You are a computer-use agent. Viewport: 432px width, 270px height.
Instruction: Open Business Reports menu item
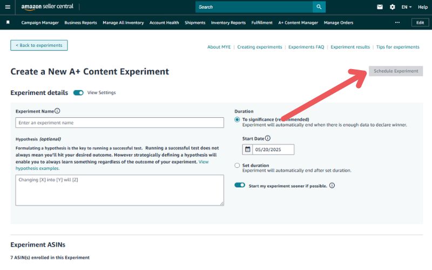coord(80,23)
